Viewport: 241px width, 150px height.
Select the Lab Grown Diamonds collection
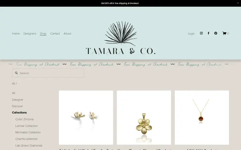29,145
